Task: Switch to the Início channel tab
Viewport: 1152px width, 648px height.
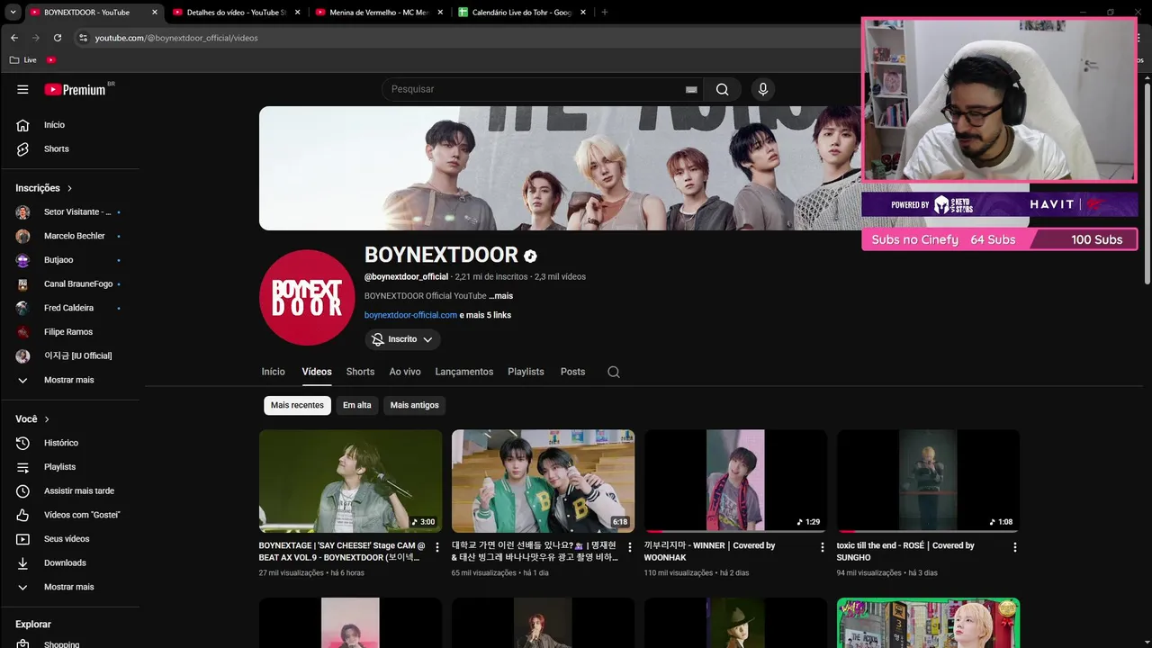Action: [273, 372]
